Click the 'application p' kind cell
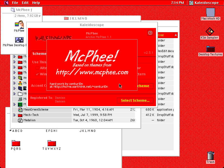224x168 pixels. point(165,109)
